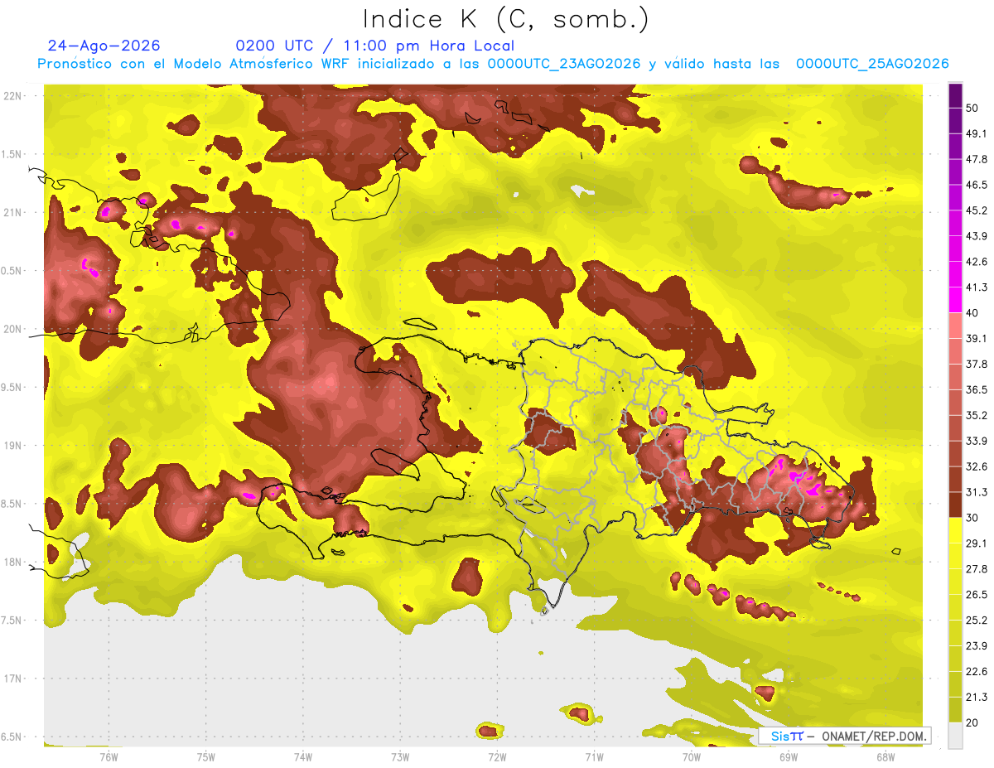Click the '72W' longitude label
This screenshot has width=994, height=768.
coord(497,756)
